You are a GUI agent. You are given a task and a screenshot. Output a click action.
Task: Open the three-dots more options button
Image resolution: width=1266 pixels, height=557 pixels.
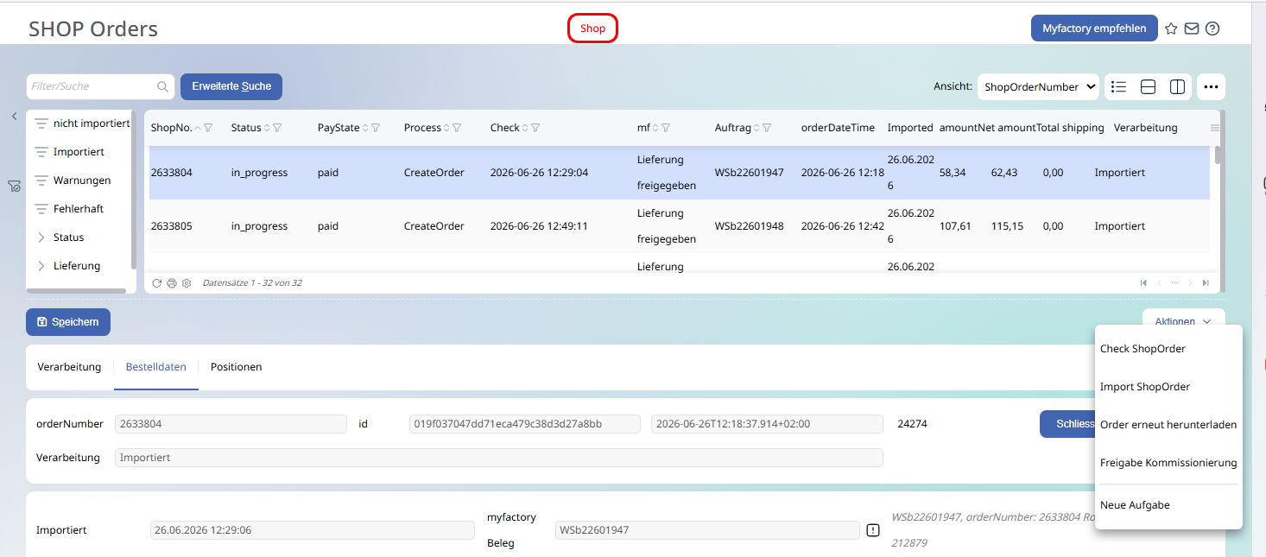1211,86
